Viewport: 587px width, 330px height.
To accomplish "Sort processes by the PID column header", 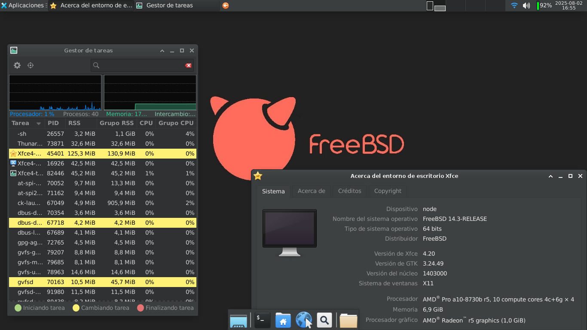I will click(54, 123).
